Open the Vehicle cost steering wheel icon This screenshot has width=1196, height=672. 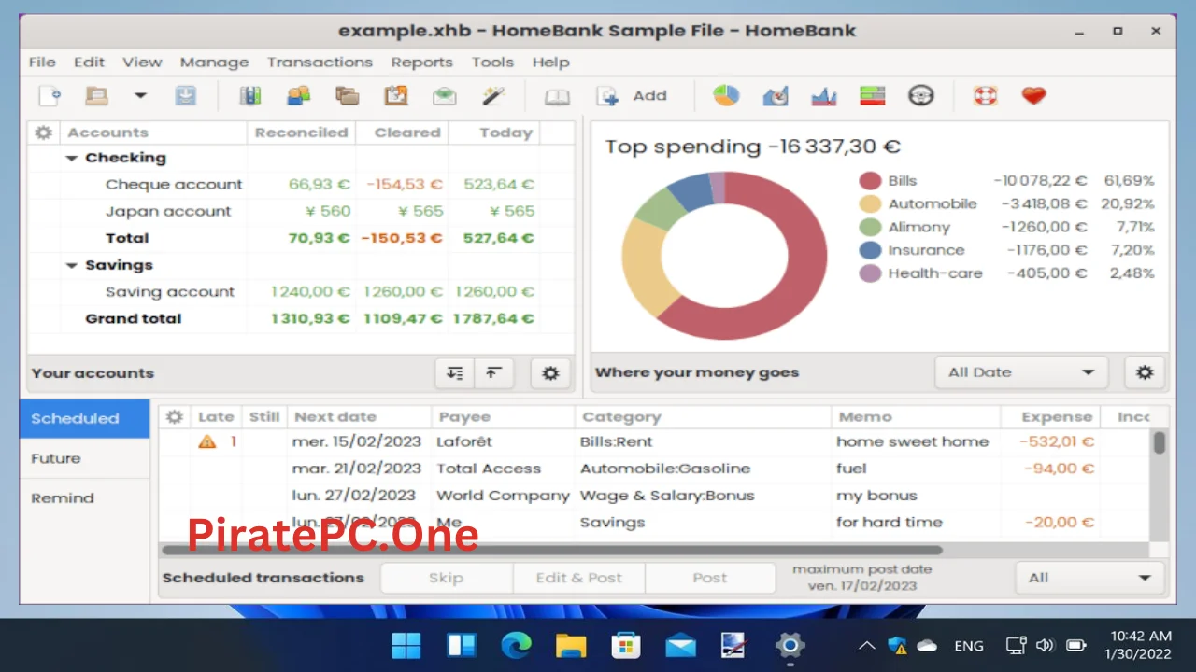click(921, 95)
